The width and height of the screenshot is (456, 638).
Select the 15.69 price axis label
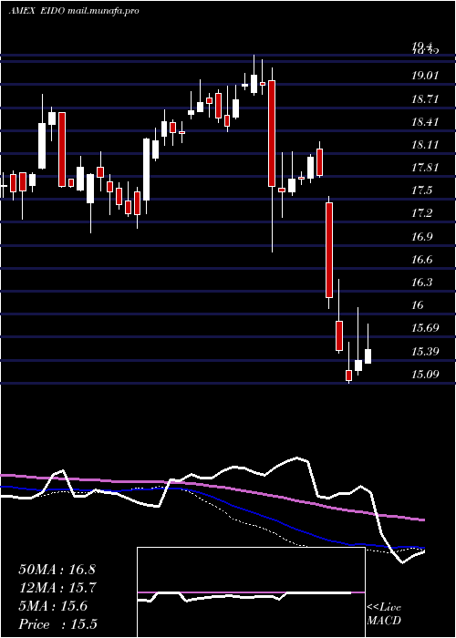425,327
